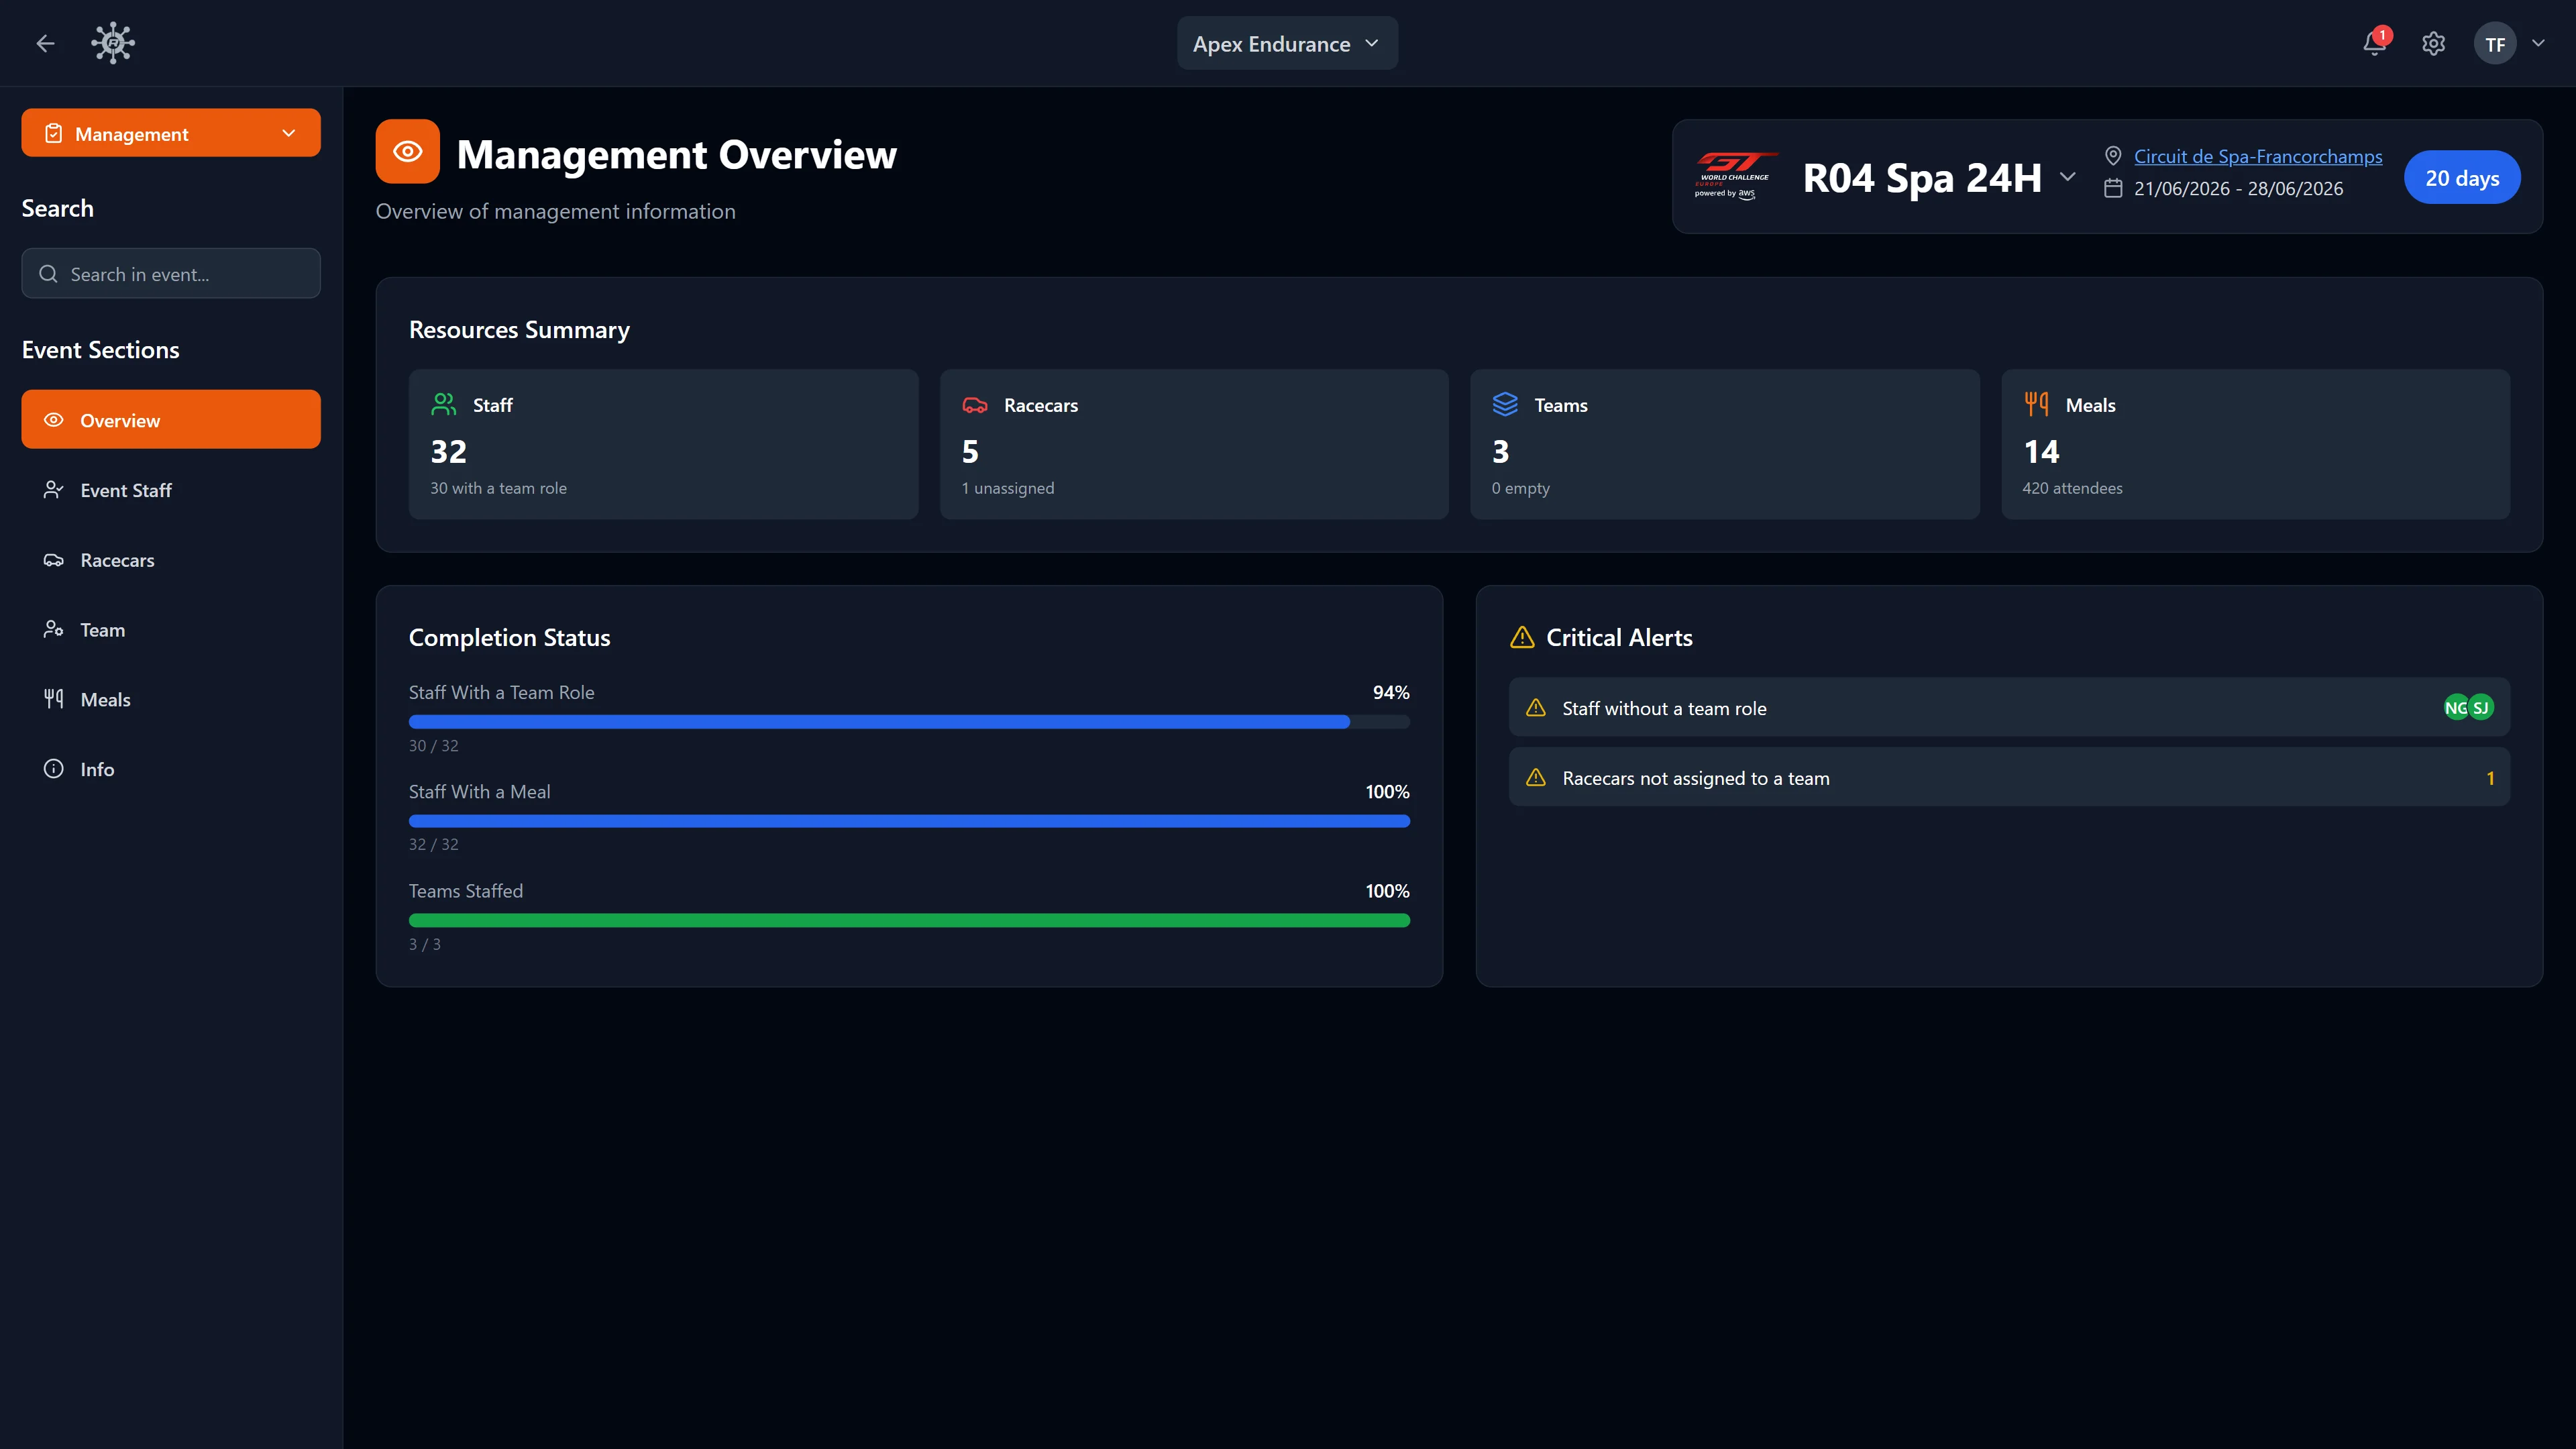Open Racecars not assigned to a team alert
2576x1449 pixels.
click(2009, 777)
